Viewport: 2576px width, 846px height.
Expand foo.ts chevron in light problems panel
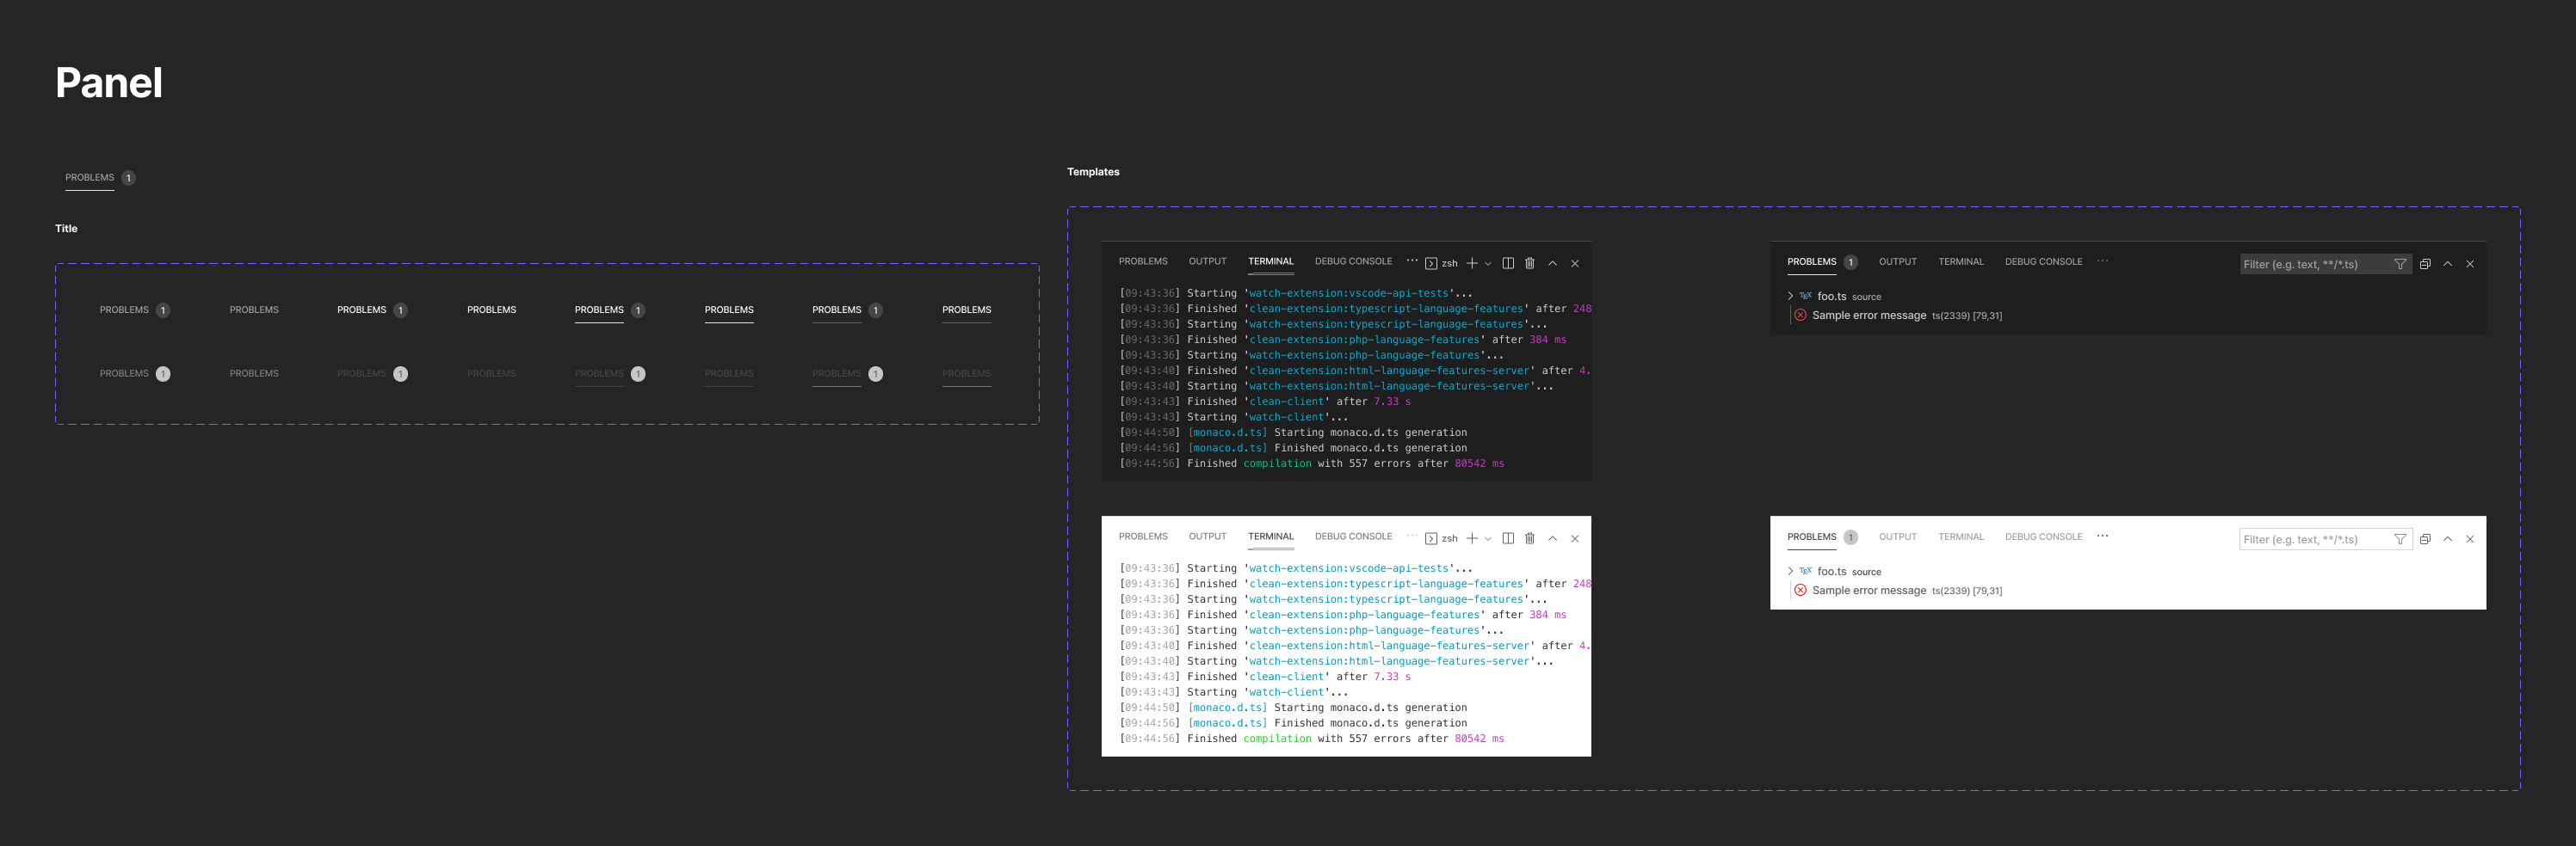pyautogui.click(x=1790, y=572)
